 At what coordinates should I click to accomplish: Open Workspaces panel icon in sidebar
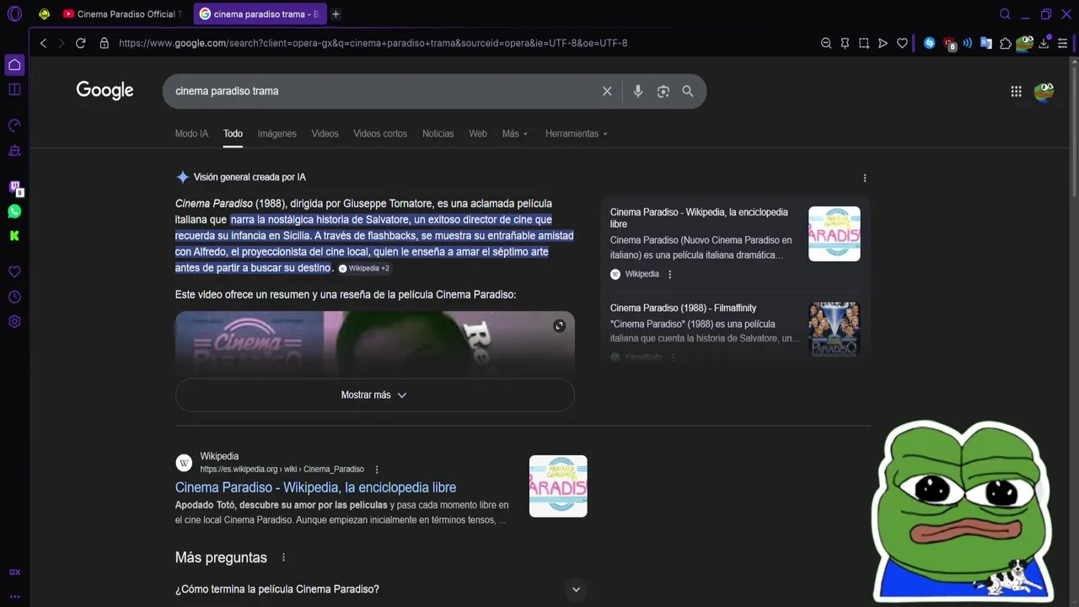(x=14, y=89)
